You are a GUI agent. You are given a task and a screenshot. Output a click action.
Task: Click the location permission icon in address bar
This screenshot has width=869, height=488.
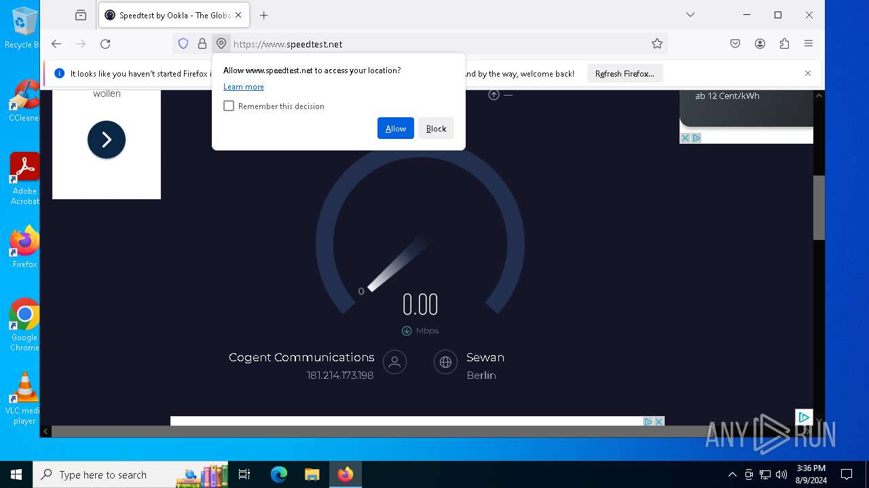(x=221, y=44)
